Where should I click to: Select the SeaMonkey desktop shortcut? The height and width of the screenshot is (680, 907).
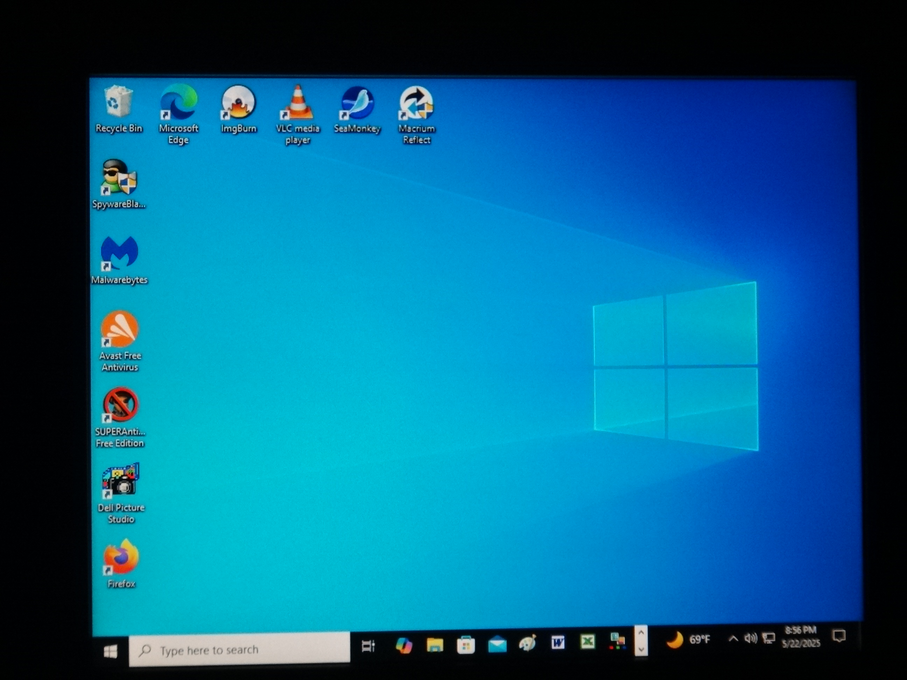click(x=357, y=109)
